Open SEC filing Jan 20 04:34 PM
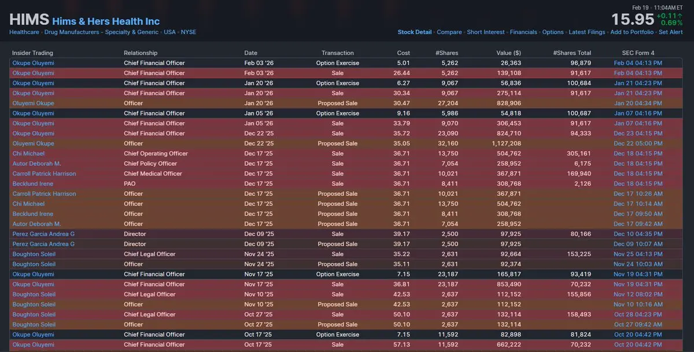Screen dimensions: 694x352 tap(638, 103)
